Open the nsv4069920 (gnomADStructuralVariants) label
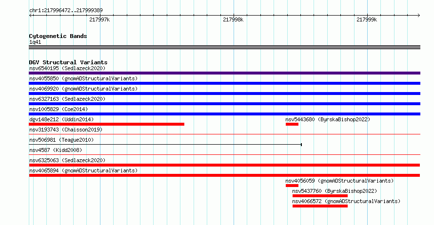Screen dimensions: 434x225 point(83,89)
